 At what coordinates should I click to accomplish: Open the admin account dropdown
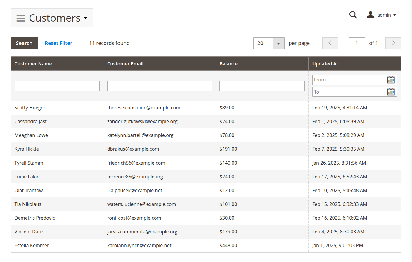click(387, 15)
